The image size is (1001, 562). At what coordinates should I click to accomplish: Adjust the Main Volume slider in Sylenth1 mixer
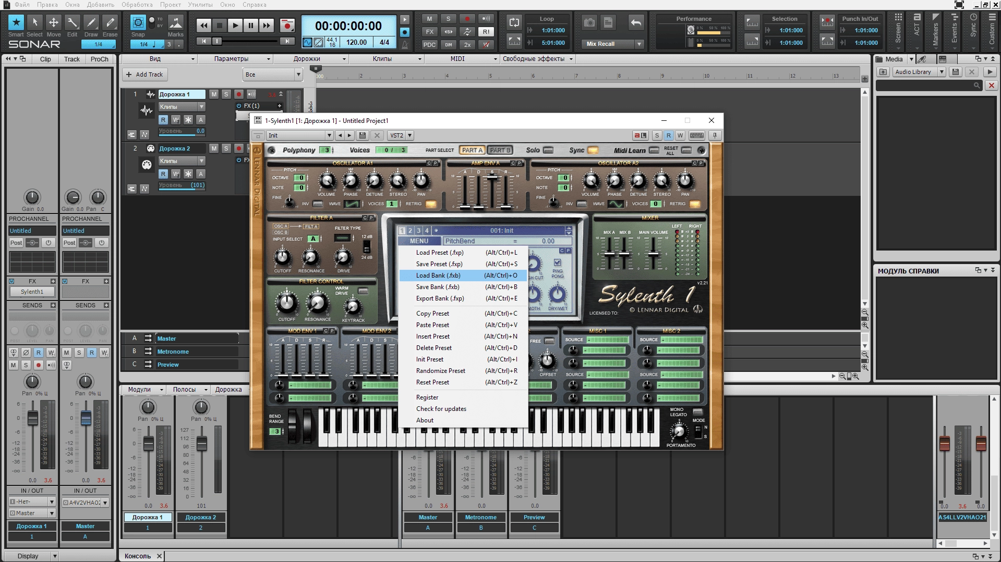[653, 254]
